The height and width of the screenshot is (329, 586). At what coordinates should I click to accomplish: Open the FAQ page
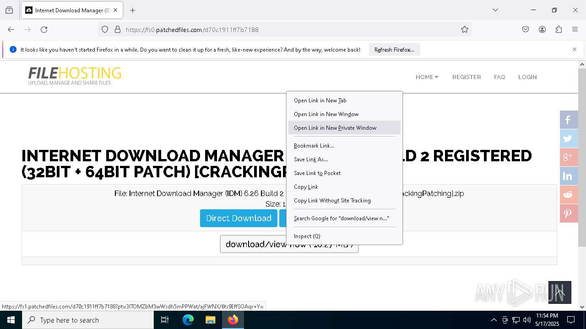pyautogui.click(x=499, y=77)
